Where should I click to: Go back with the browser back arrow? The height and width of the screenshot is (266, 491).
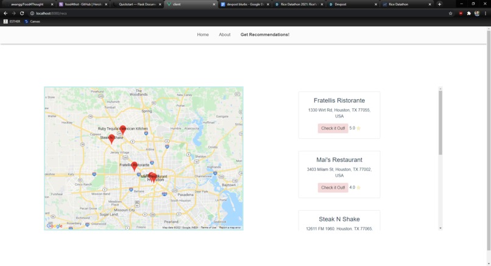click(5, 13)
